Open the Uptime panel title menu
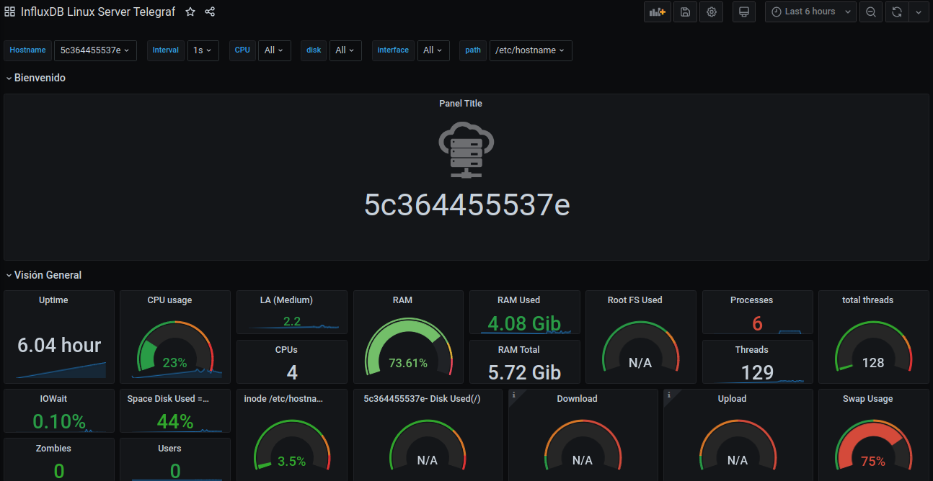933x481 pixels. pyautogui.click(x=53, y=300)
